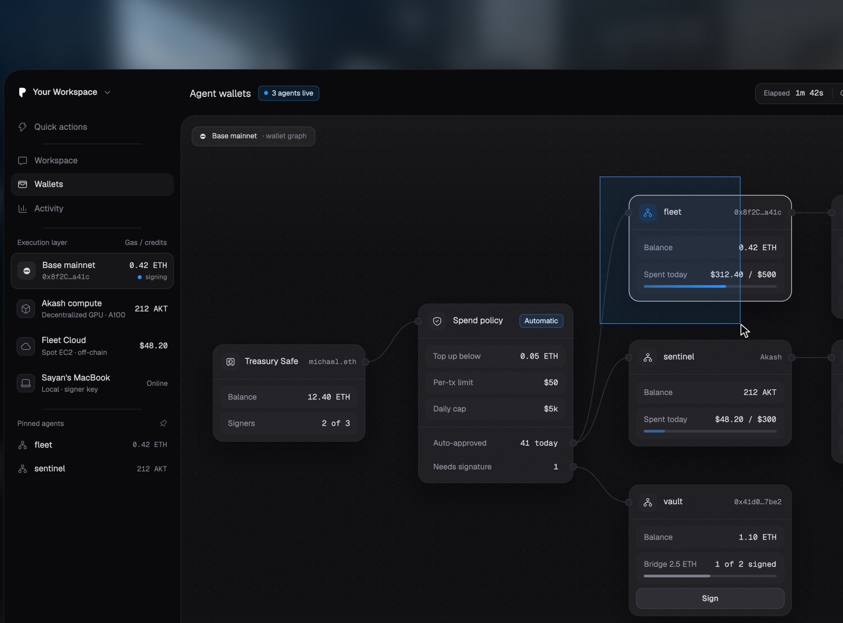Click the Per-tx limit $50 row
Image resolution: width=843 pixels, height=623 pixels.
tap(495, 383)
